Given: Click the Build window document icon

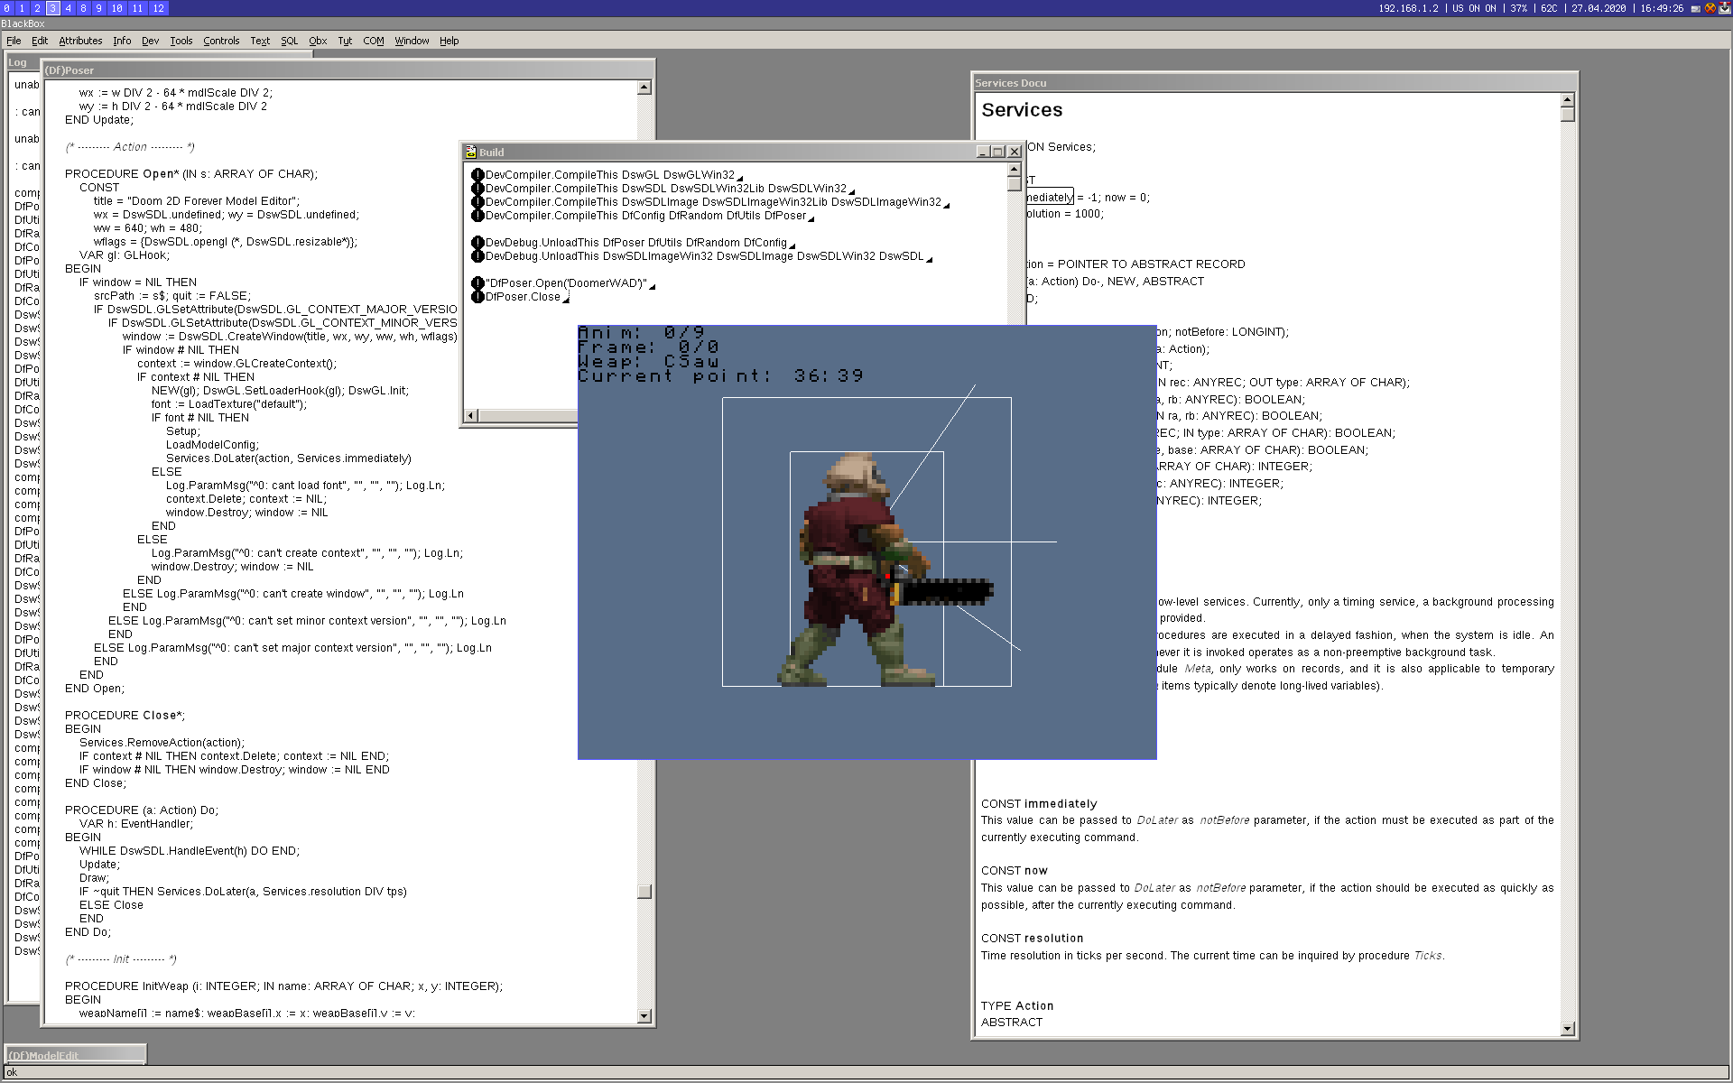Looking at the screenshot, I should [x=470, y=152].
